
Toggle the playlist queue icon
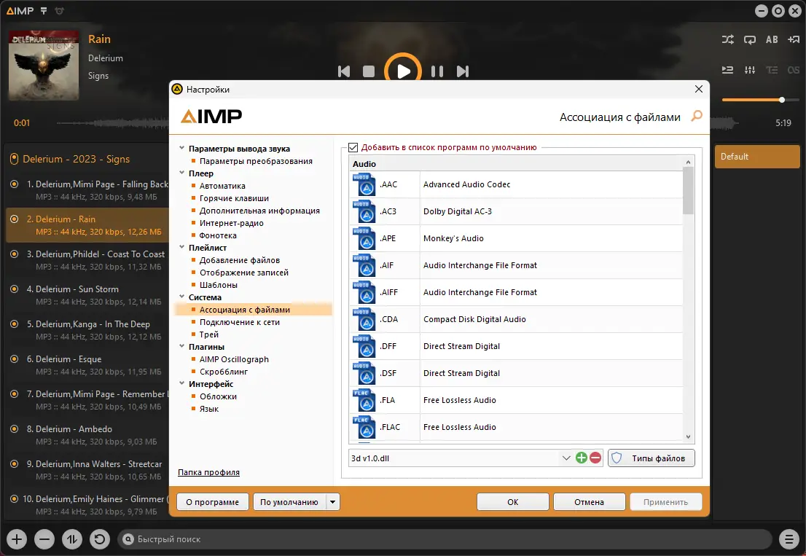click(728, 70)
